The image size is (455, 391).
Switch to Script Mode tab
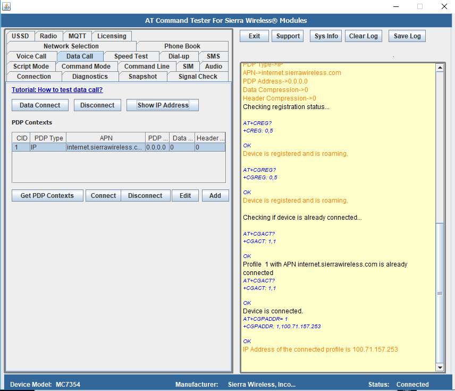coord(31,66)
